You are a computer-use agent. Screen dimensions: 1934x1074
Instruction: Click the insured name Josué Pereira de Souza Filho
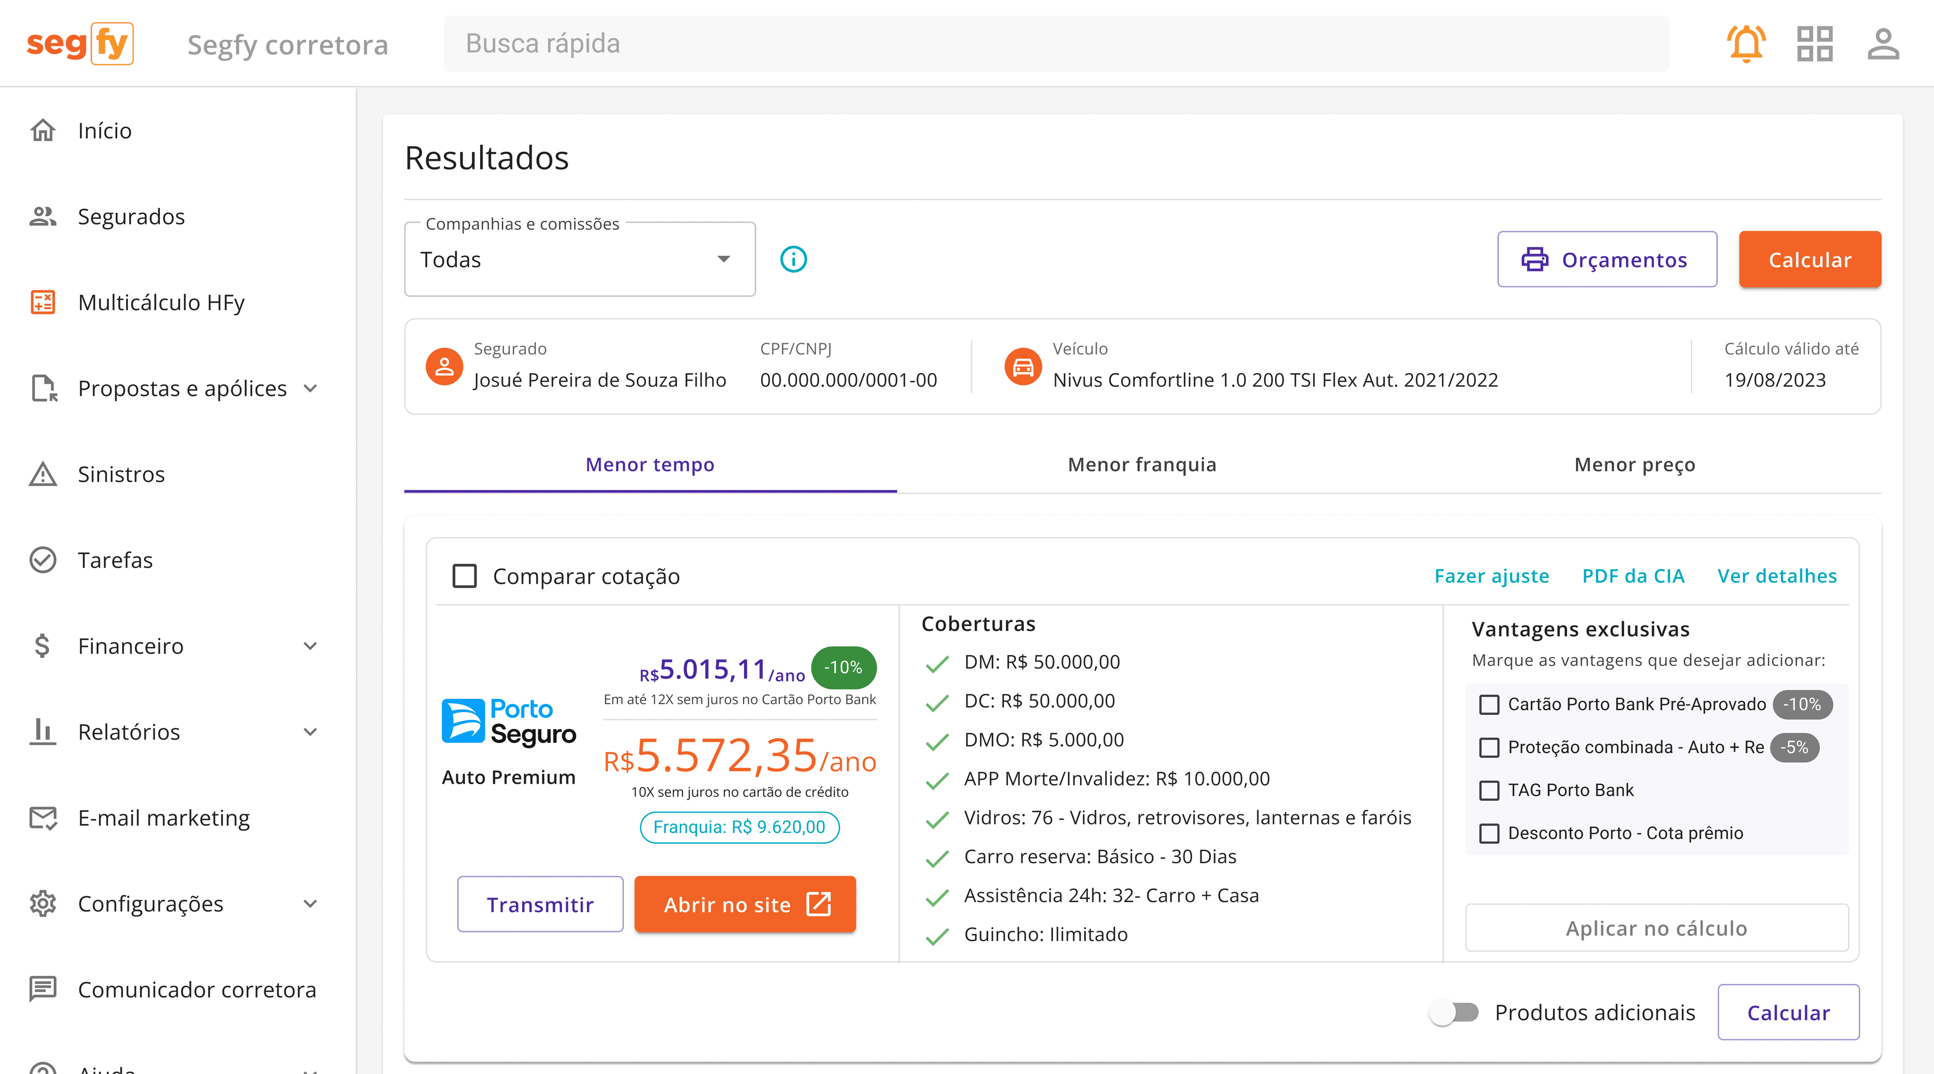point(599,380)
